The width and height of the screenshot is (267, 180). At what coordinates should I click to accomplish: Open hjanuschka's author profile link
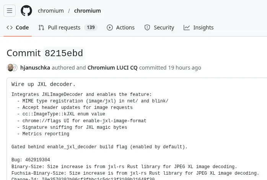[35, 68]
